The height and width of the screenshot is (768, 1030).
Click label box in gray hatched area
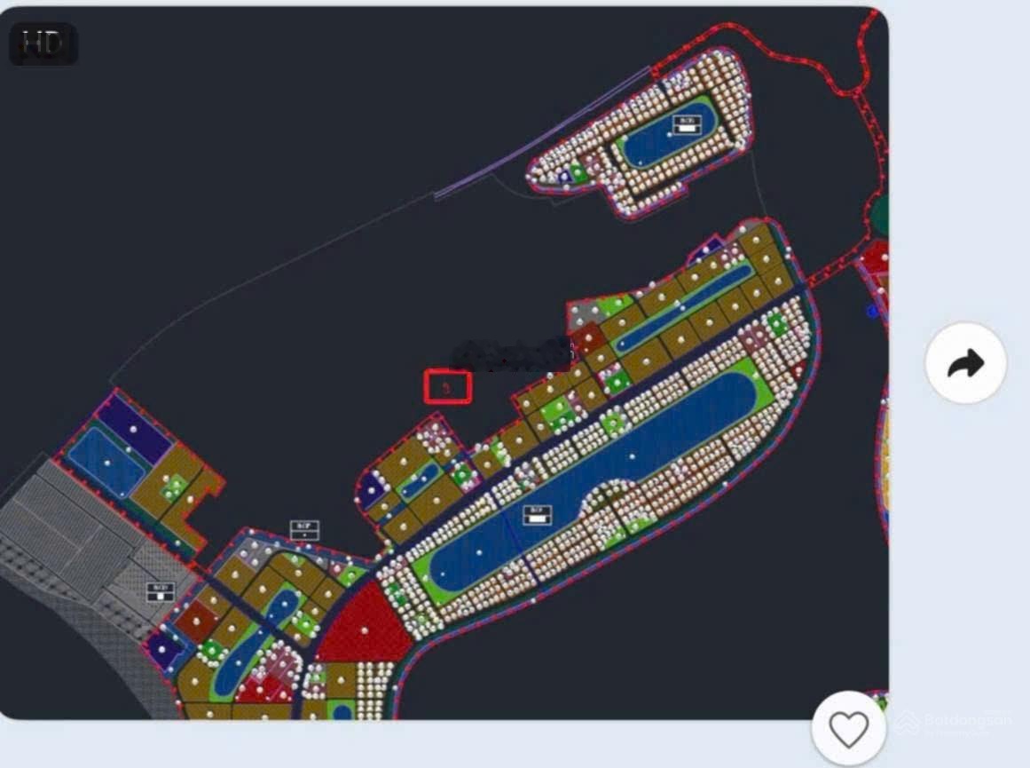click(161, 592)
